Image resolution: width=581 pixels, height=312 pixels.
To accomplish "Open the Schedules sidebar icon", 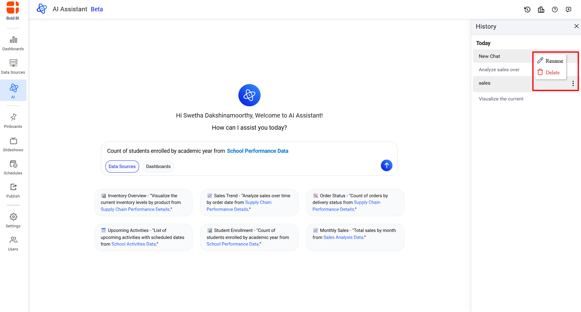I will click(13, 167).
